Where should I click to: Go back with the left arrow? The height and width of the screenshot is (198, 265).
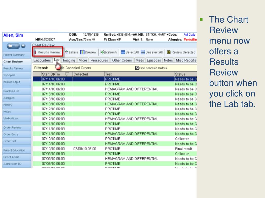pos(10,46)
